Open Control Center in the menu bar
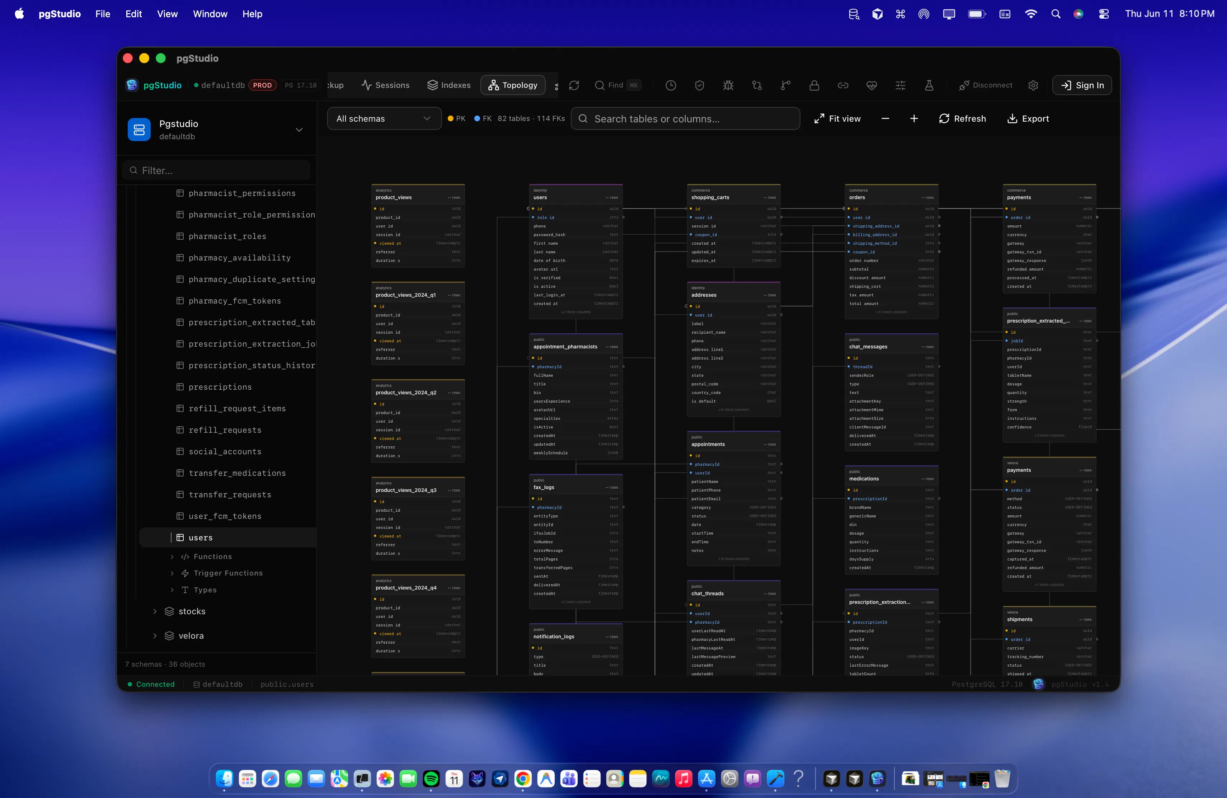This screenshot has width=1227, height=798. click(x=1104, y=14)
